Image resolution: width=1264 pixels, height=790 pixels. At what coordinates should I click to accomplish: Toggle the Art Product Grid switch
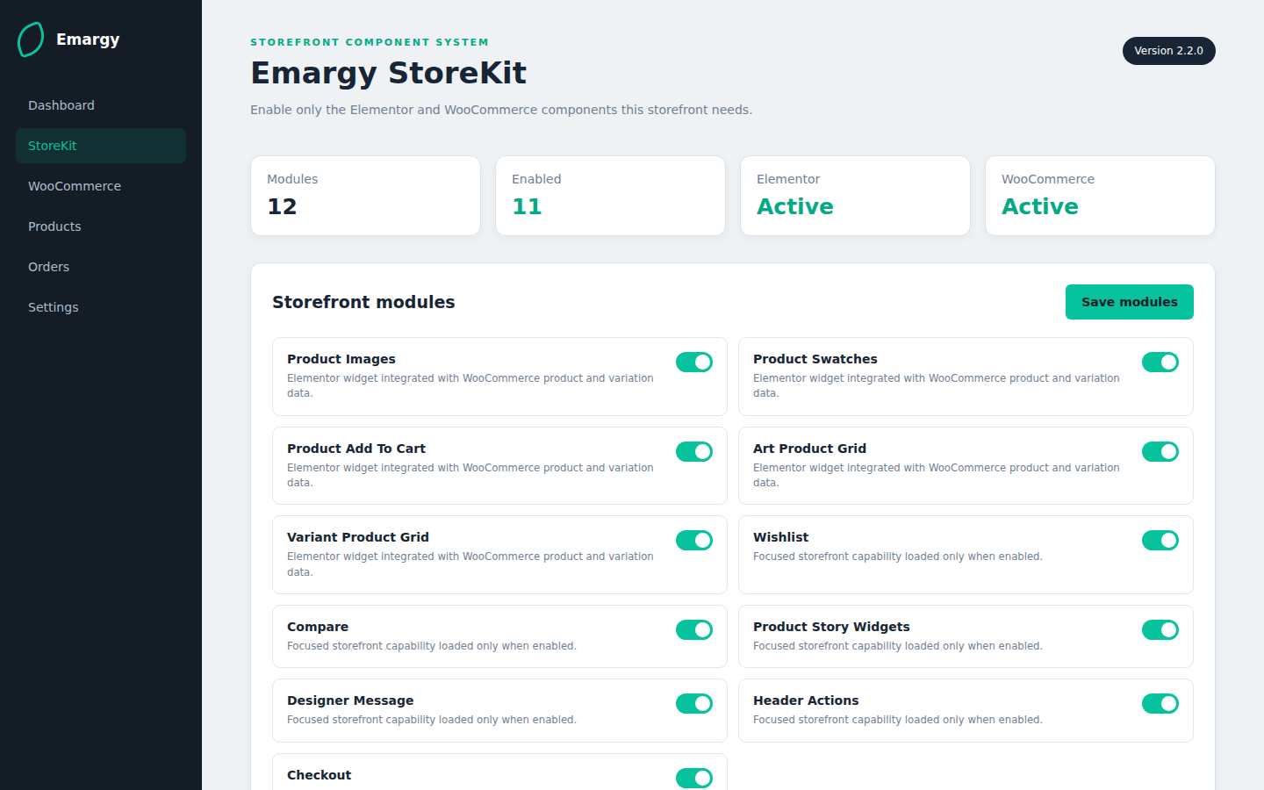(x=1160, y=451)
